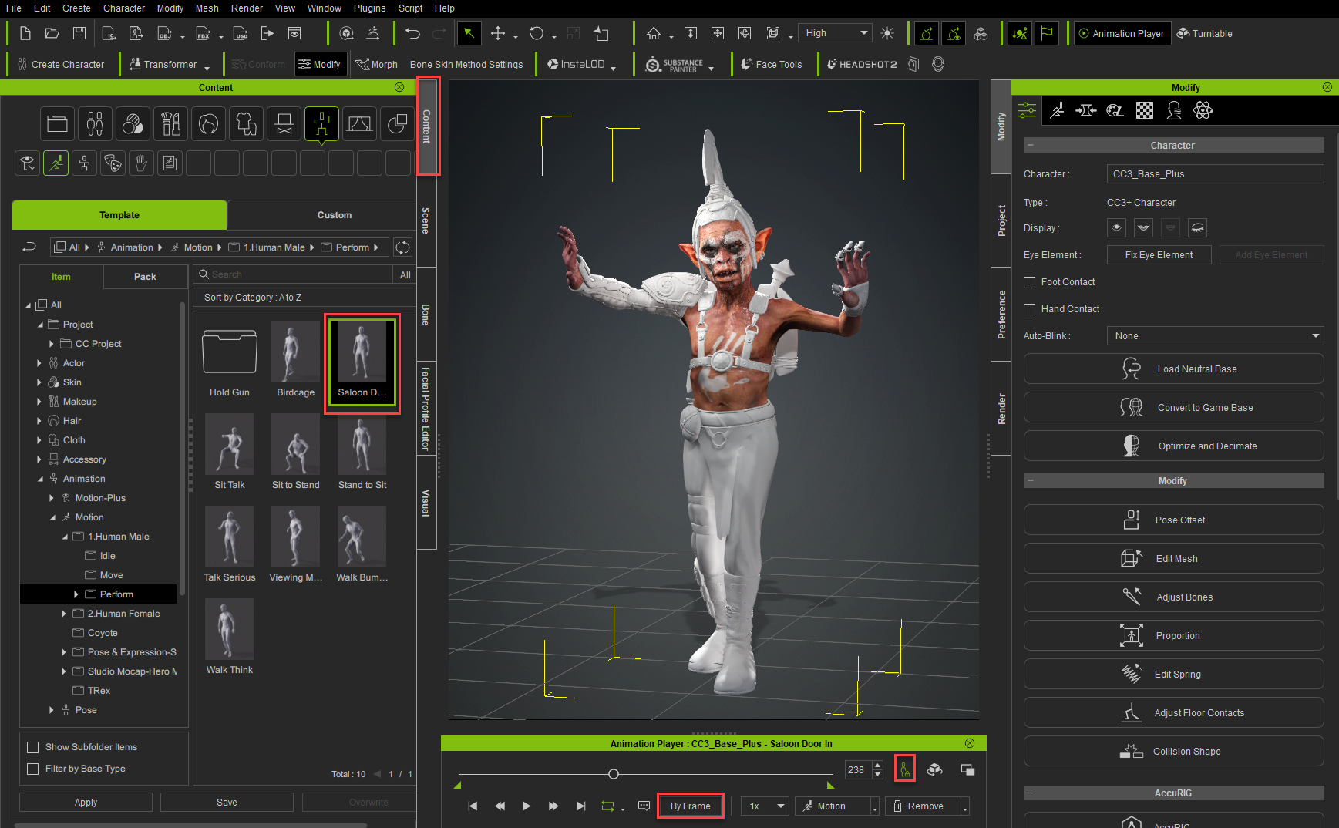Expand the 2.Human Female folder
Screen dimensions: 1339x828
(64, 614)
